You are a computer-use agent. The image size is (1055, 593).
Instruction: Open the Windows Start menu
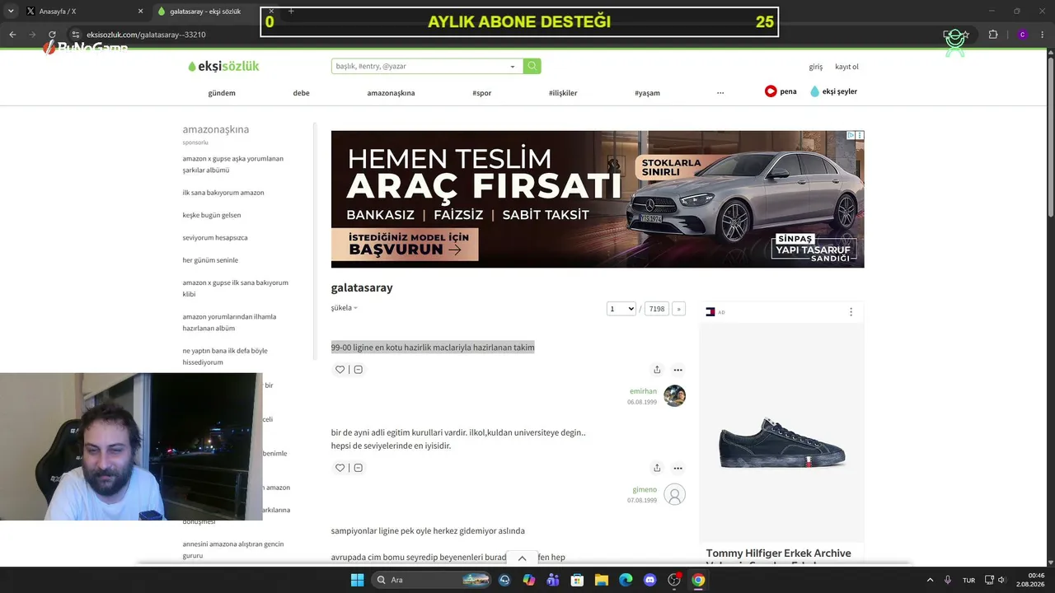(x=357, y=580)
